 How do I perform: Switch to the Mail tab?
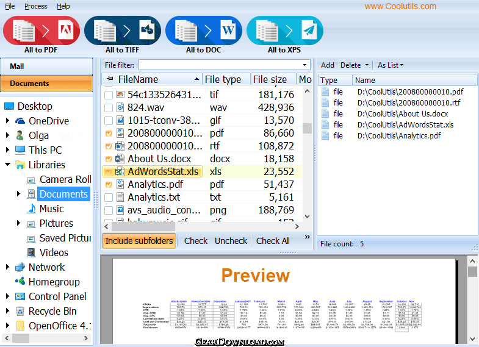point(46,66)
